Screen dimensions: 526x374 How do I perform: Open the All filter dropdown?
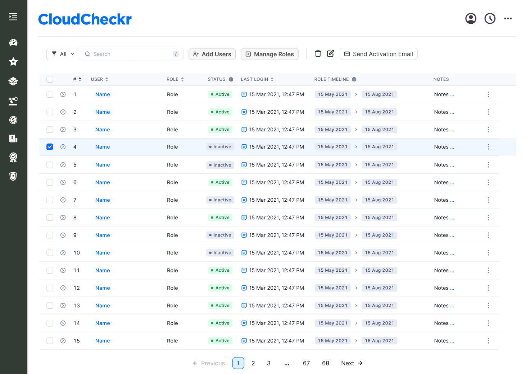point(63,54)
